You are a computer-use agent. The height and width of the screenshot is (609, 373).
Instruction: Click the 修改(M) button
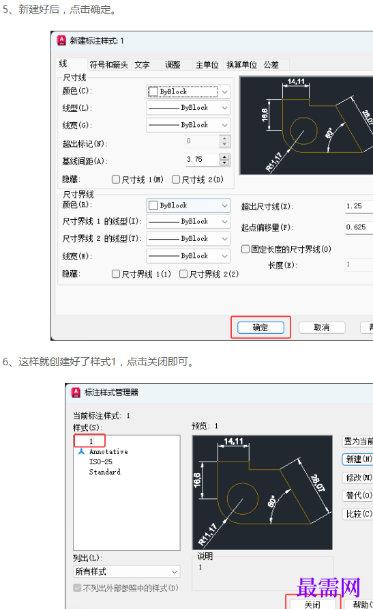pos(358,477)
